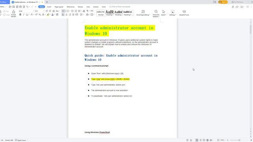Click the font color button
The height and width of the screenshot is (142, 253).
[x=53, y=15]
